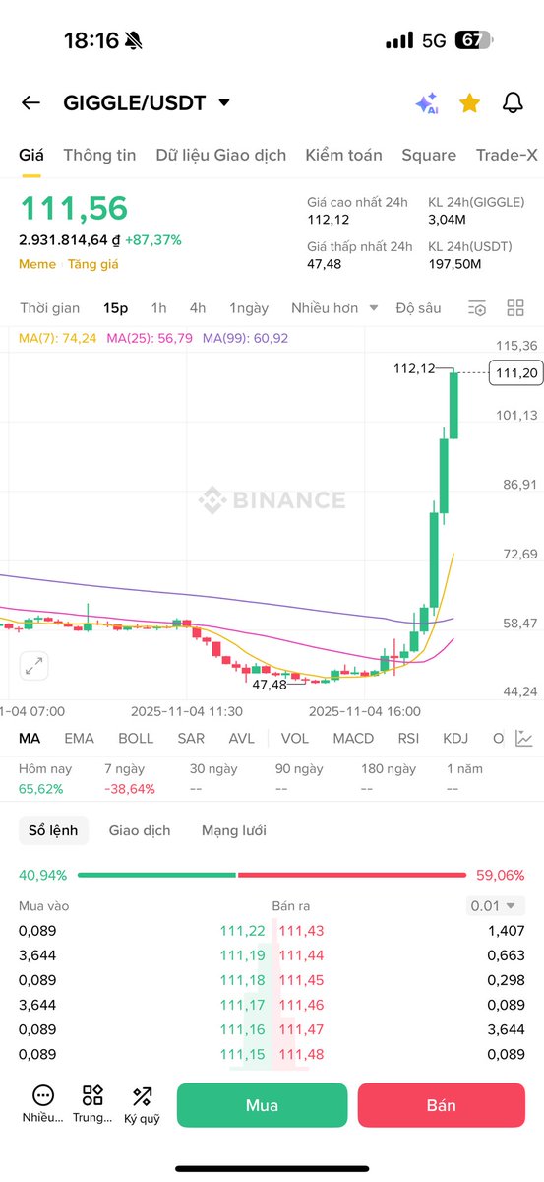Tap the silent mode bell icon
The width and height of the screenshot is (544, 1182).
[134, 40]
